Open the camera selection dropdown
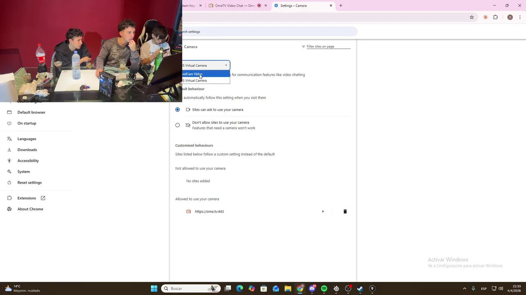526x295 pixels. (x=205, y=65)
